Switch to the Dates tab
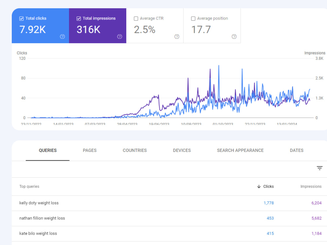This screenshot has width=327, height=245. tap(297, 150)
